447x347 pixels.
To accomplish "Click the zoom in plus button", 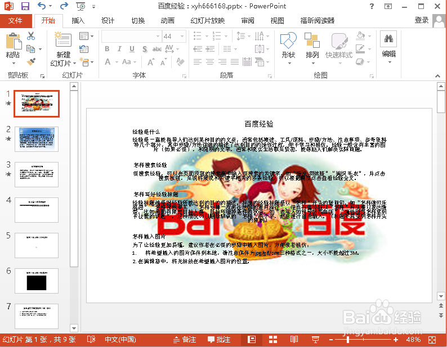I will coord(396,340).
